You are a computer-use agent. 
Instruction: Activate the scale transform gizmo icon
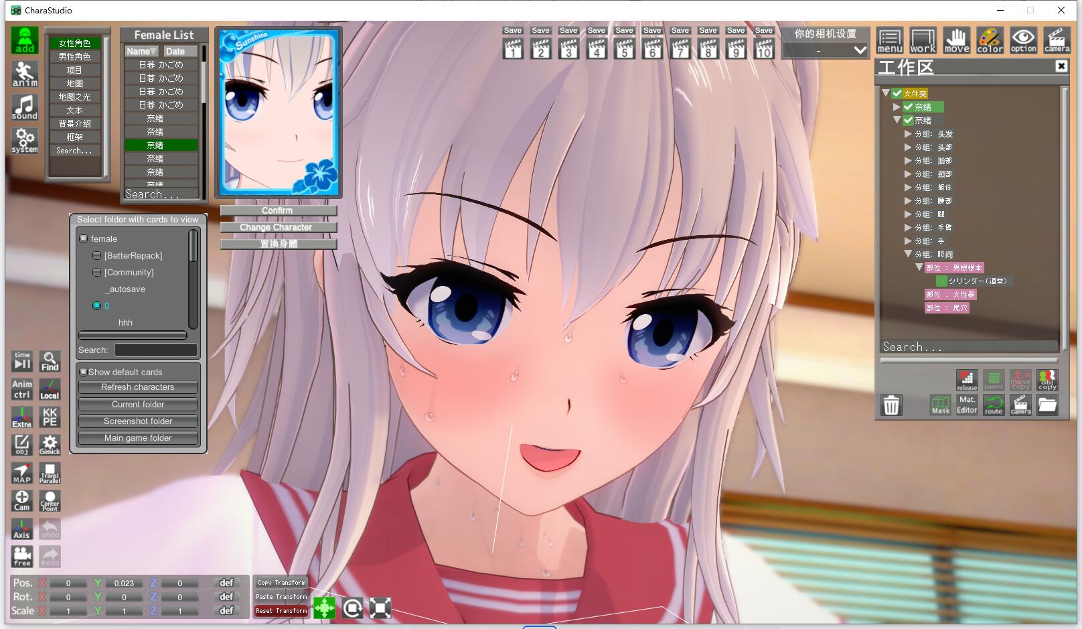[380, 608]
